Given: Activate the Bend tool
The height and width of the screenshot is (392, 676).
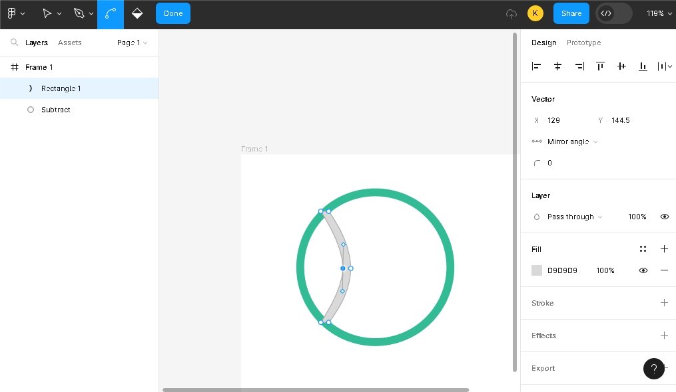Looking at the screenshot, I should (111, 13).
